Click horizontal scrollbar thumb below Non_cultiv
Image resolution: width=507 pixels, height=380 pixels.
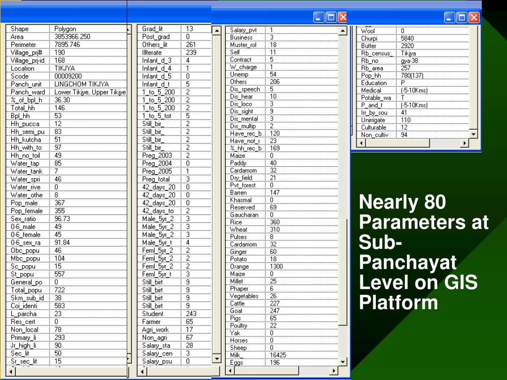398,143
